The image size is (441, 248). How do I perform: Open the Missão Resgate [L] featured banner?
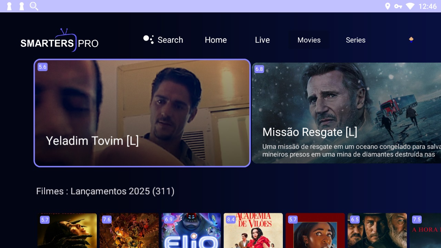click(x=346, y=113)
